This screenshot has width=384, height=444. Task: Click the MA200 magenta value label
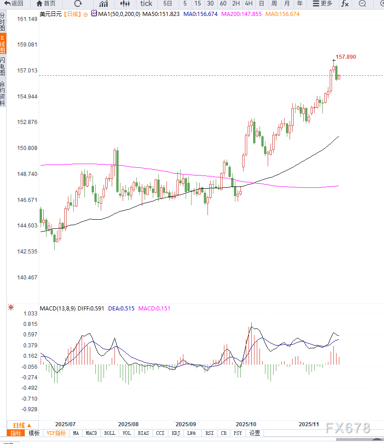click(241, 14)
